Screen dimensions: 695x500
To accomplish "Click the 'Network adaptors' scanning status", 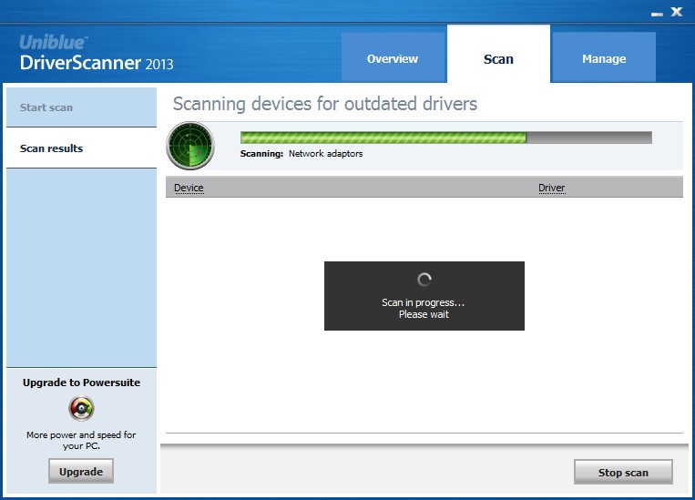I will click(x=326, y=153).
